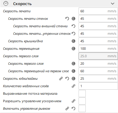
Task: Click disabled Скорость первого слоя field 25.0
Action: 98,56
